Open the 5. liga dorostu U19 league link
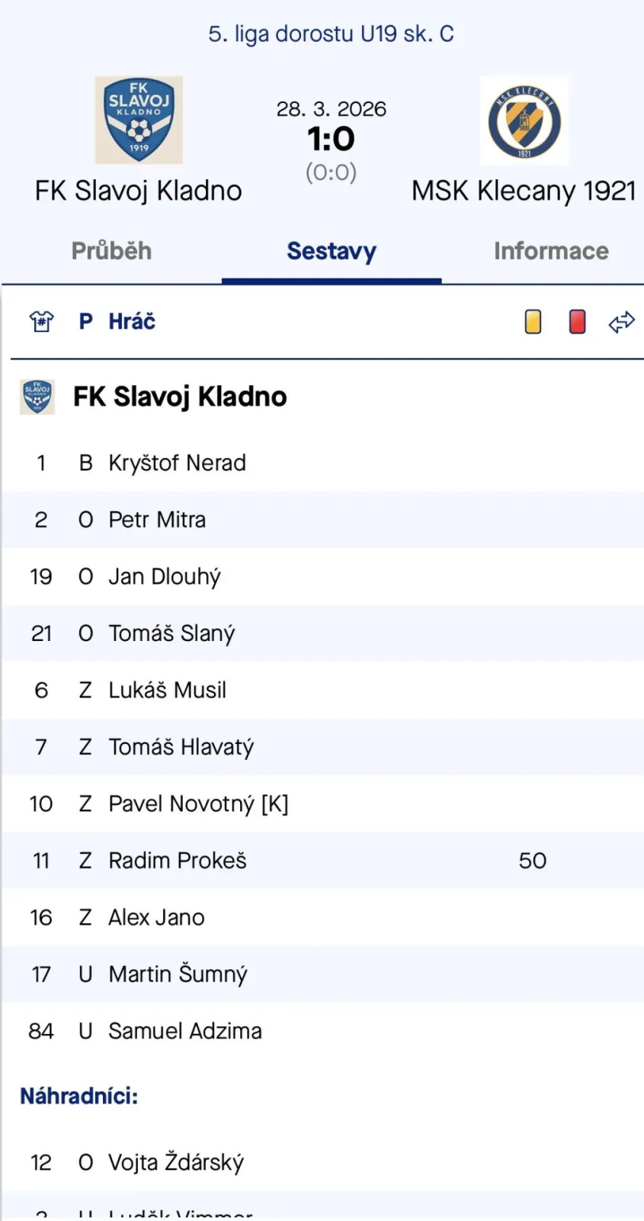Viewport: 644px width, 1221px height. click(331, 34)
